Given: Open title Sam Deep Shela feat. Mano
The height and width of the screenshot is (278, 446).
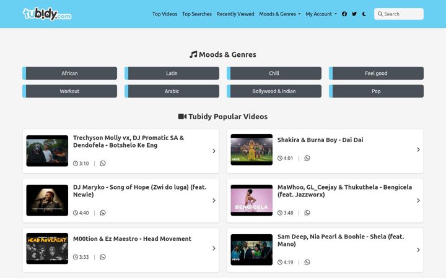Looking at the screenshot, I should point(341,240).
